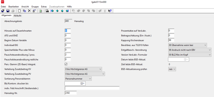Screen dimensions: 214x97
Task: Click the greyed paperclip attachment icon
Action: tap(105, 11)
